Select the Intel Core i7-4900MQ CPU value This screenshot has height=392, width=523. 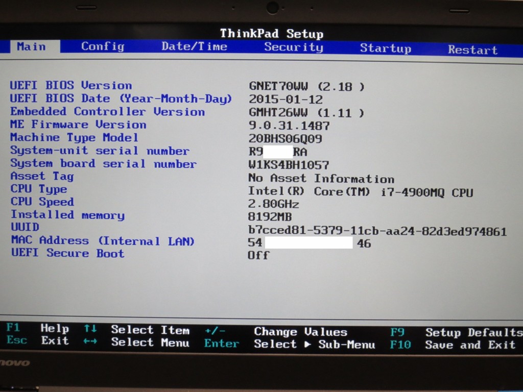[x=361, y=192]
